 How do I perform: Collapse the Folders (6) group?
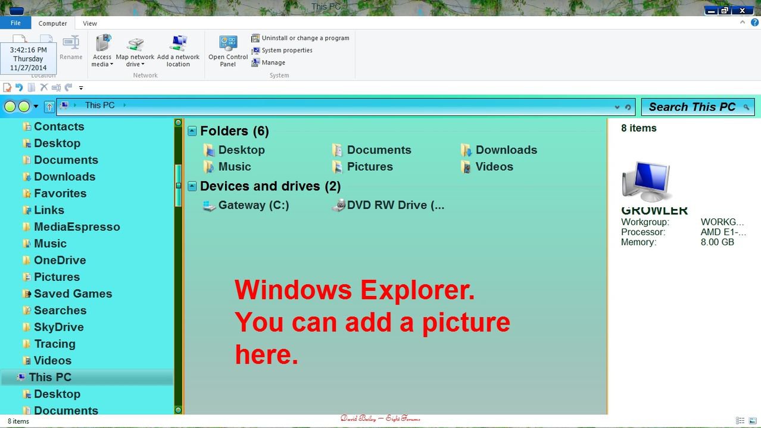point(192,131)
